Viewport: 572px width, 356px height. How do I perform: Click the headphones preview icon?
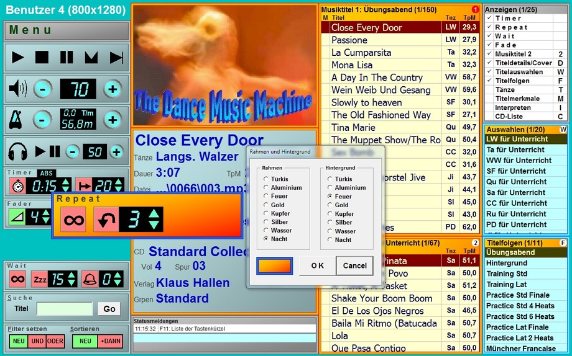pyautogui.click(x=17, y=151)
